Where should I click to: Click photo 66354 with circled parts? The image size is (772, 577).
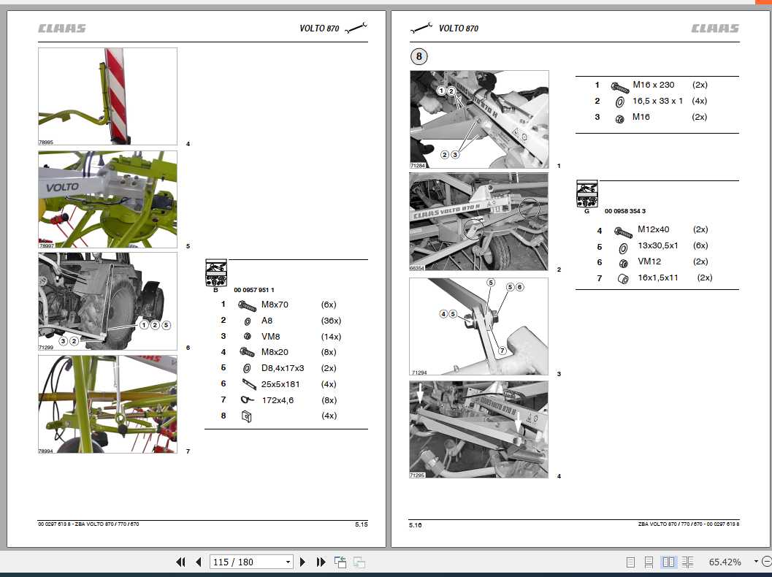(x=478, y=221)
